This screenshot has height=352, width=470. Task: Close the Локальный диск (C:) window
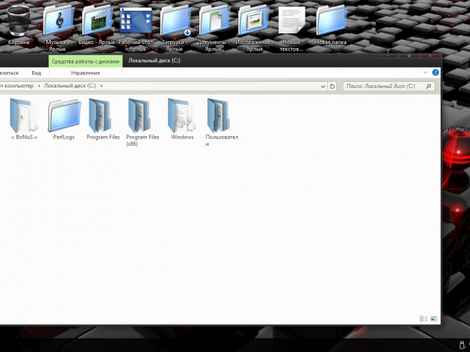pyautogui.click(x=430, y=56)
